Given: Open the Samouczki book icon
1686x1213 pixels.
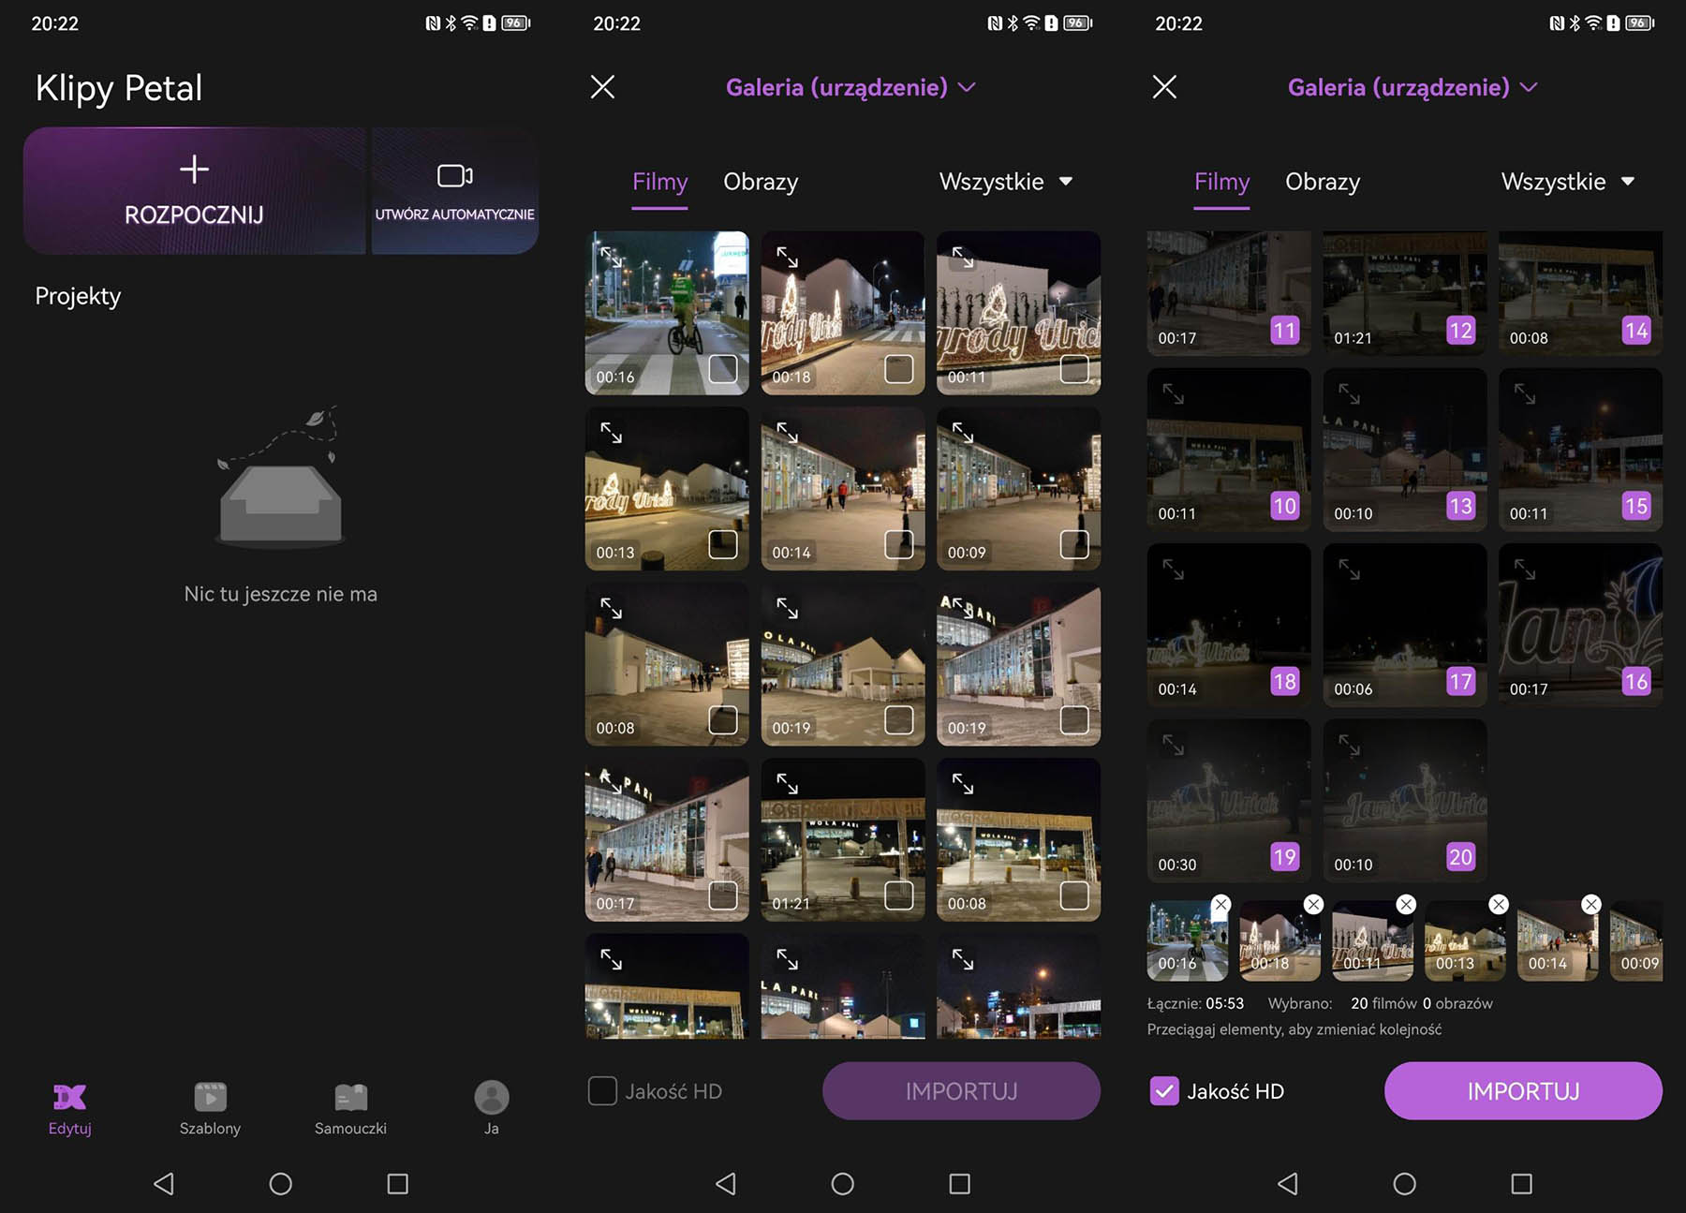Looking at the screenshot, I should 350,1097.
